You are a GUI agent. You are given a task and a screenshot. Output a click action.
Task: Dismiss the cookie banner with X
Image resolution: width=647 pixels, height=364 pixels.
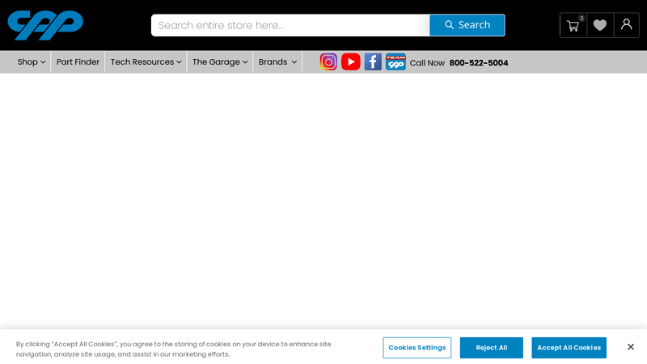631,347
